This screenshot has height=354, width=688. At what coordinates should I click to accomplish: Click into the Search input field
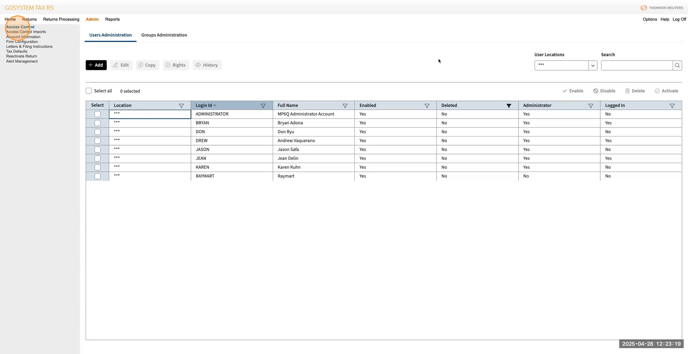(x=637, y=65)
